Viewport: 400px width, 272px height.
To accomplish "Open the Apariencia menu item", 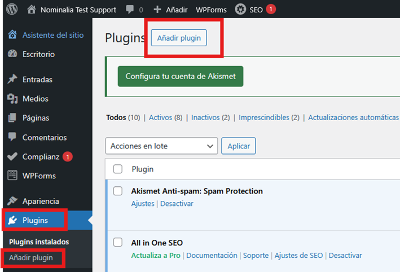I will pyautogui.click(x=41, y=201).
